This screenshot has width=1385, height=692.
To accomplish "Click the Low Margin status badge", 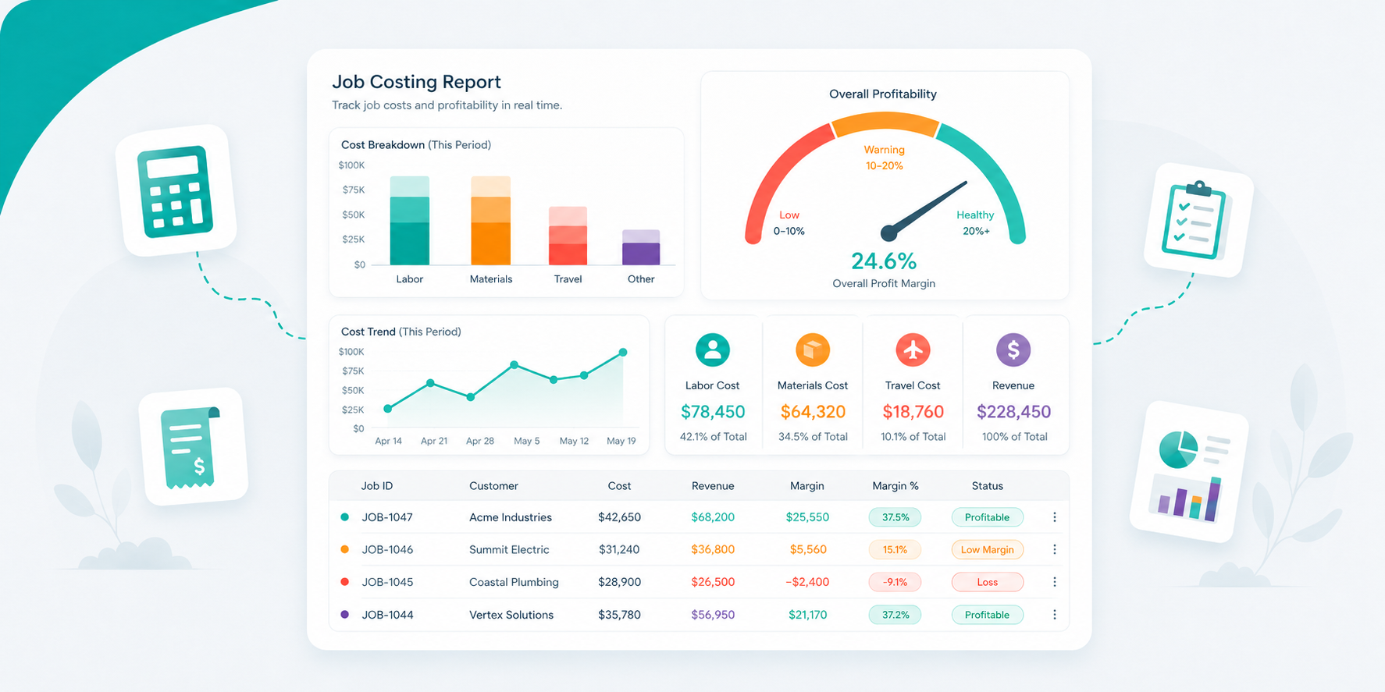I will (988, 550).
